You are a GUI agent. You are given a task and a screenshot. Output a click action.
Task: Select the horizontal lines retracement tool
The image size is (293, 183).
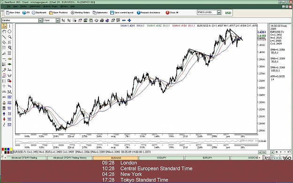point(9,53)
